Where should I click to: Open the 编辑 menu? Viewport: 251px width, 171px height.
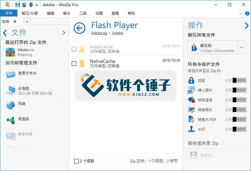pos(50,13)
